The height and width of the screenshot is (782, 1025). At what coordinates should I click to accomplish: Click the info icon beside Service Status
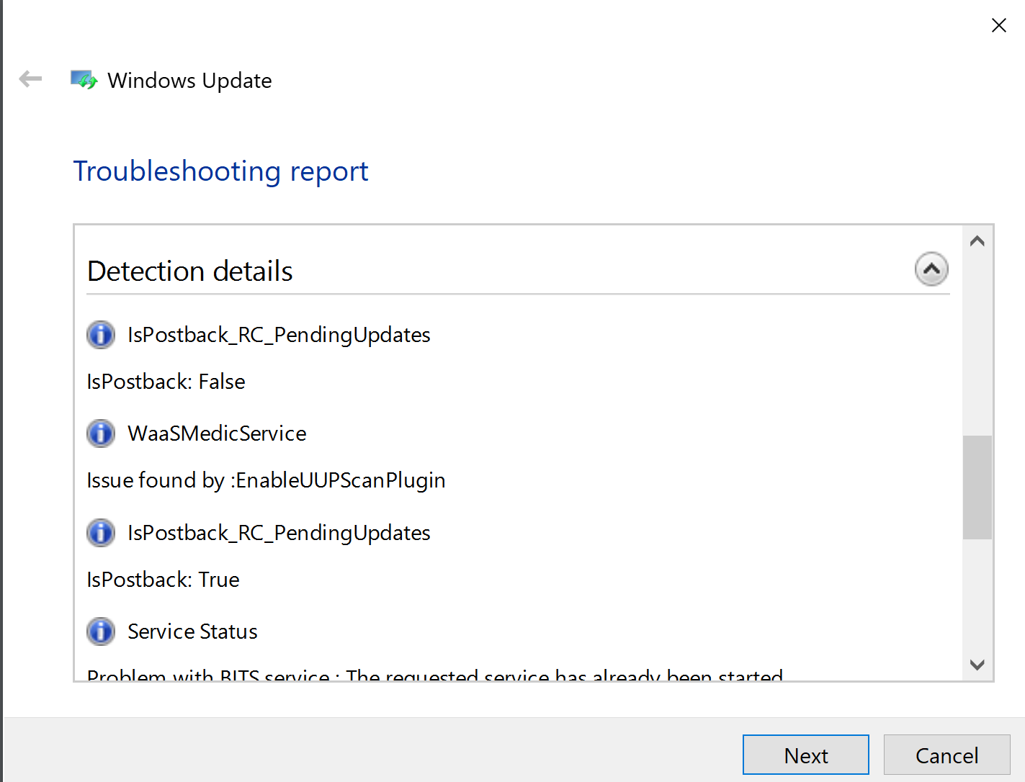coord(101,632)
